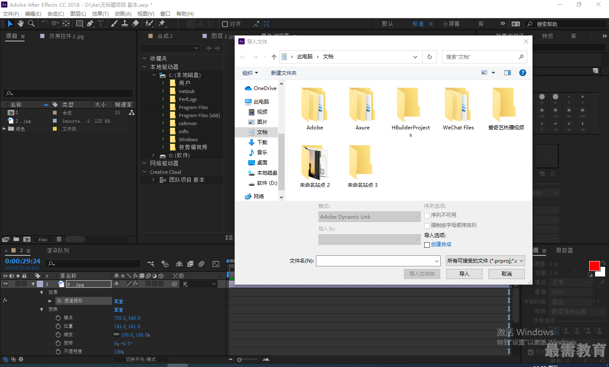Screen dimensions: 609x367
Task: Open the 文件(F) menu
Action: pyautogui.click(x=11, y=14)
